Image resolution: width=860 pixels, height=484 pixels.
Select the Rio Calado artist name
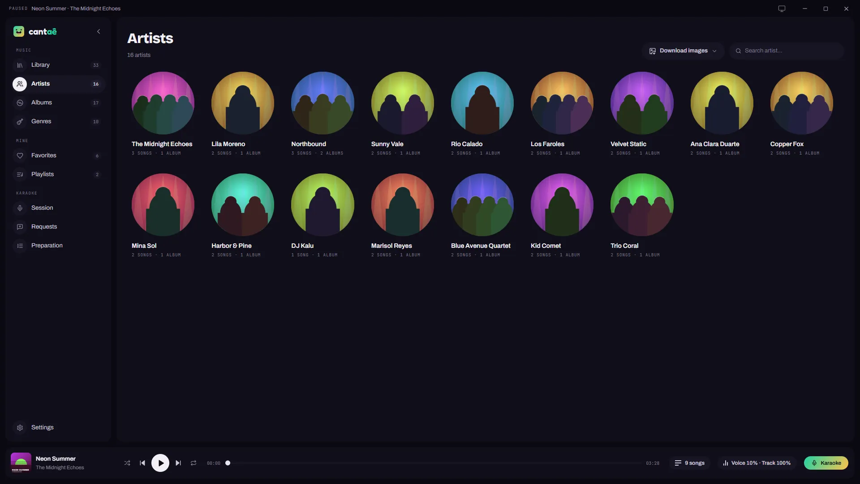[467, 144]
